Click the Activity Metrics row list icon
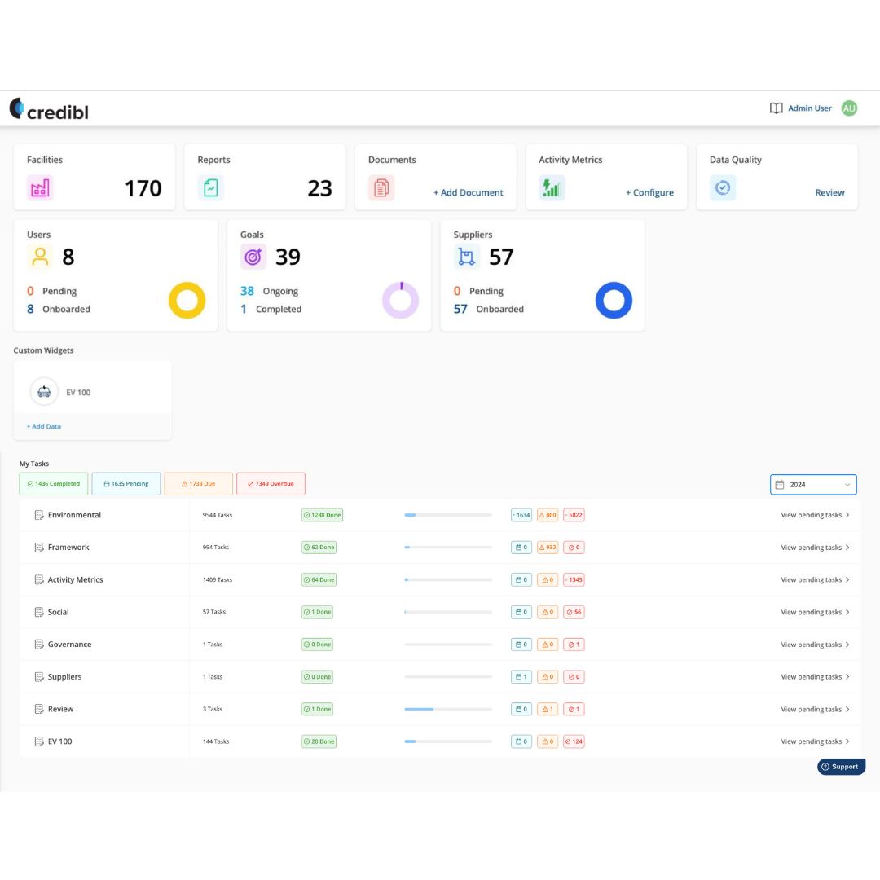The height and width of the screenshot is (880, 880). [x=39, y=580]
